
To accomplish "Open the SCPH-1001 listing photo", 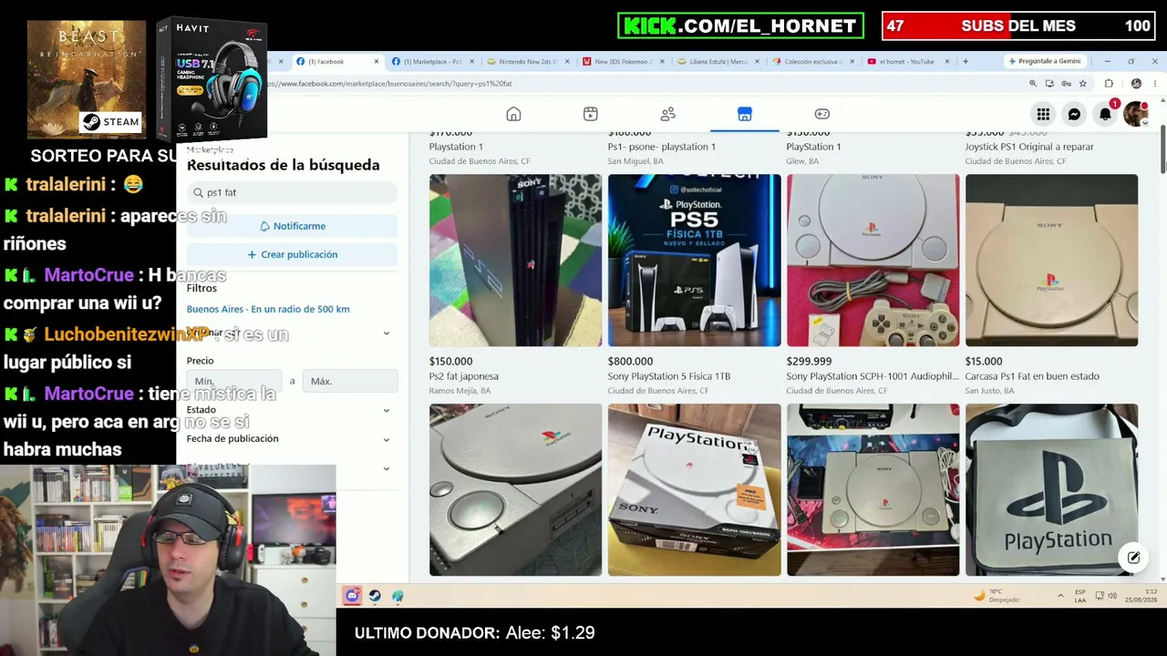I will pos(873,261).
